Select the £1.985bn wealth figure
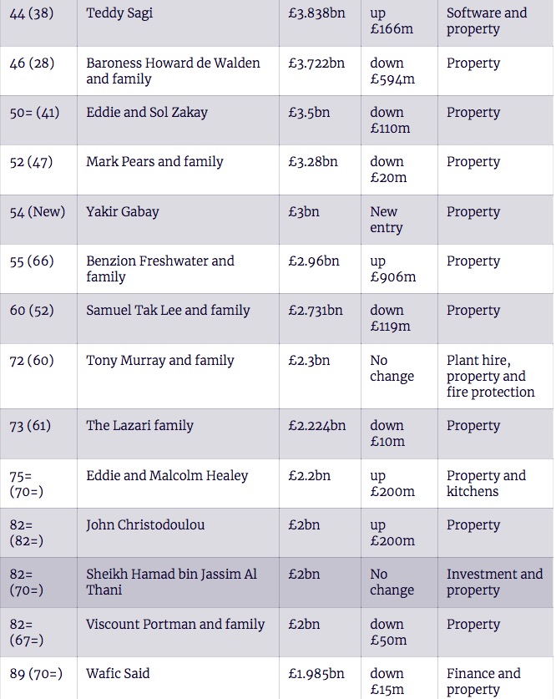The image size is (556, 699). tap(317, 674)
